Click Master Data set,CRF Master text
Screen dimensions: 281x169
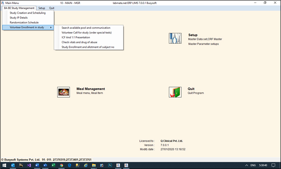coord(205,39)
